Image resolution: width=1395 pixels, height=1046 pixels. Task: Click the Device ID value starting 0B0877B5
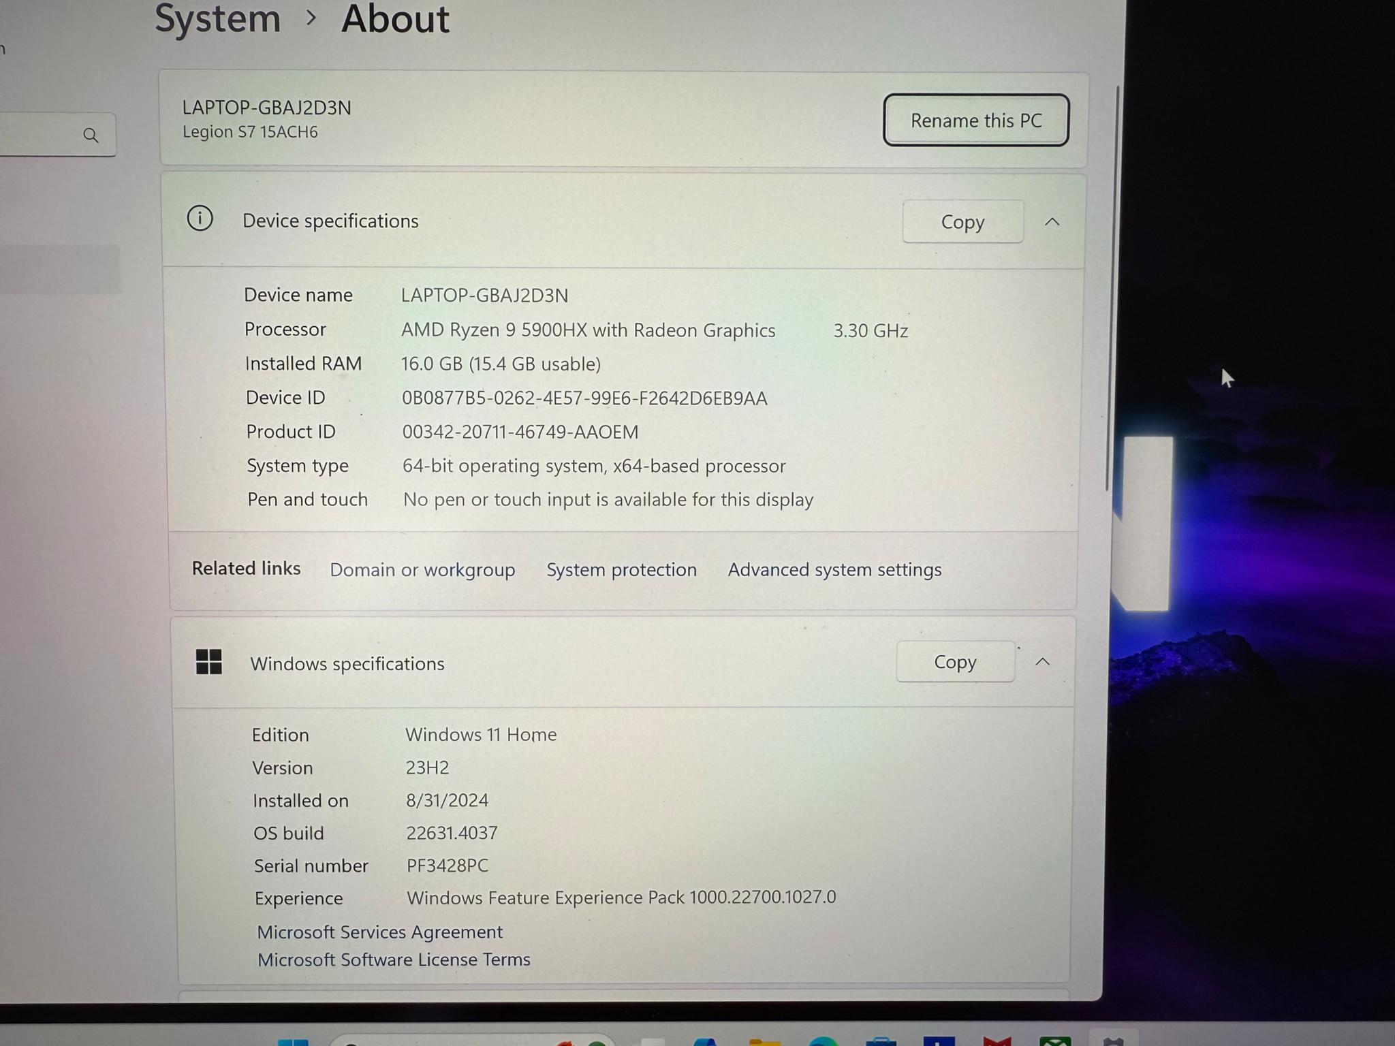pyautogui.click(x=584, y=398)
